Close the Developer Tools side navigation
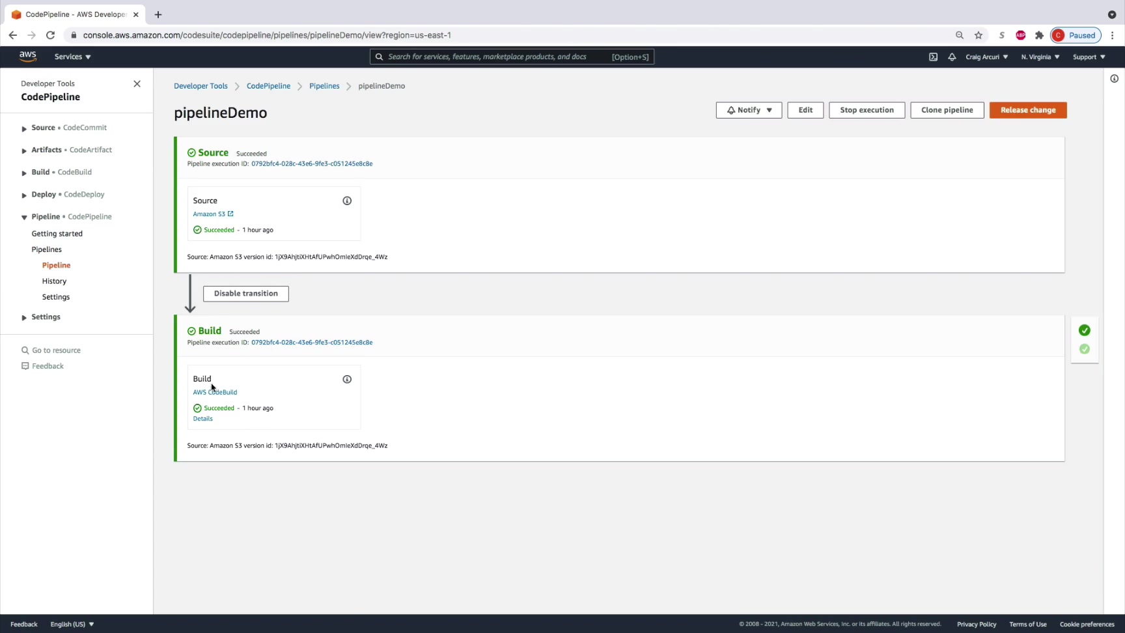The image size is (1125, 633). pos(137,83)
